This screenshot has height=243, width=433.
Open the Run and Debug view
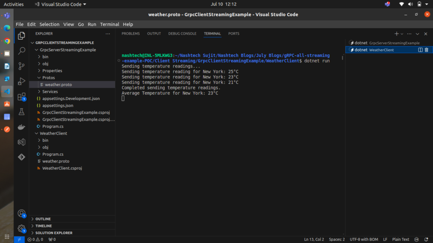click(22, 81)
